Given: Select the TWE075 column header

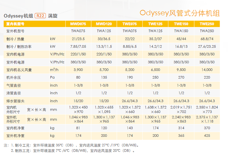Looking at the screenshot, I should pyautogui.click(x=130, y=24).
